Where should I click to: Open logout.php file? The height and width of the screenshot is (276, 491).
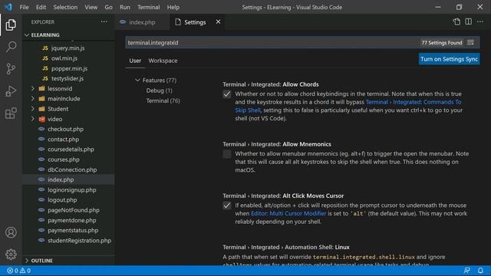click(x=62, y=200)
